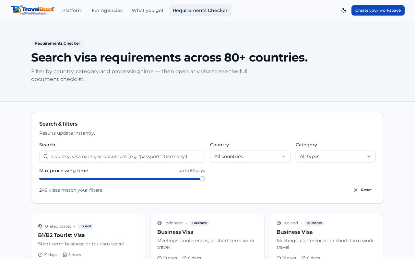The height and width of the screenshot is (259, 415).
Task: Open the Platform menu item
Action: pyautogui.click(x=72, y=10)
